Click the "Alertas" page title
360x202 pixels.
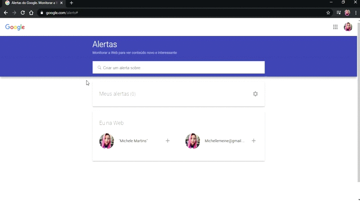pos(105,44)
